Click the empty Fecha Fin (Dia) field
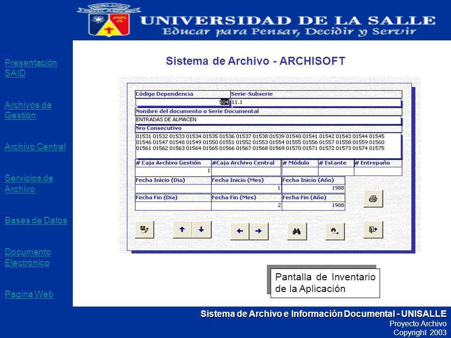 coord(173,206)
